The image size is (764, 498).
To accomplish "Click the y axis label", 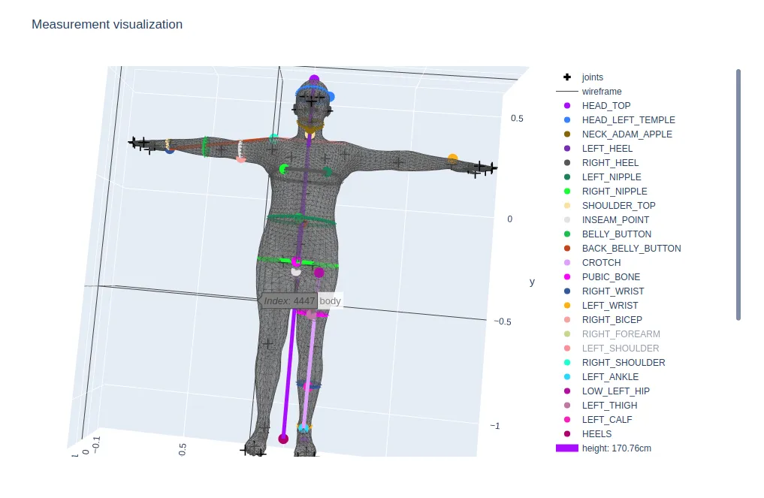I will pyautogui.click(x=532, y=282).
